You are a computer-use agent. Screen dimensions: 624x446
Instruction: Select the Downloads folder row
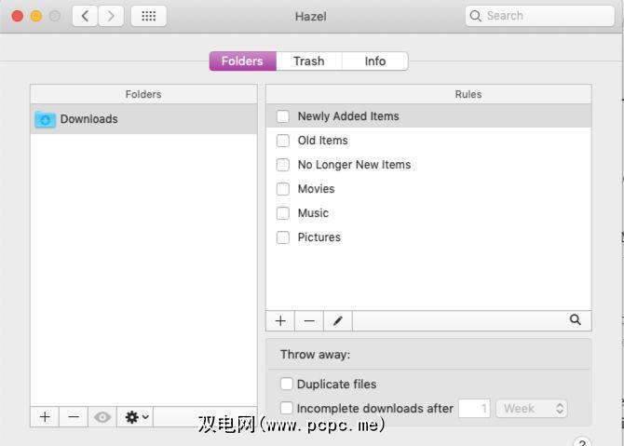pos(143,119)
